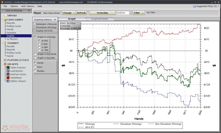Click the Hold'em Manager app icon in title bar
Viewport: 221px width, 133px height.
pos(3,2)
